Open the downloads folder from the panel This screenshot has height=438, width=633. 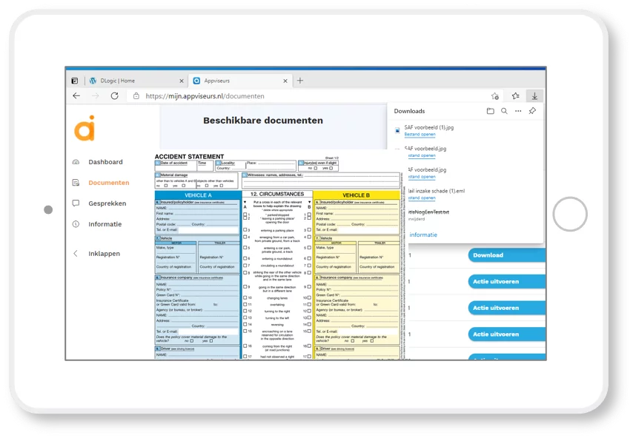pos(491,111)
